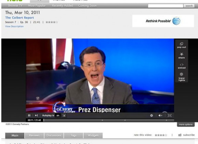
Task: Click the search button
Action: 189,6
